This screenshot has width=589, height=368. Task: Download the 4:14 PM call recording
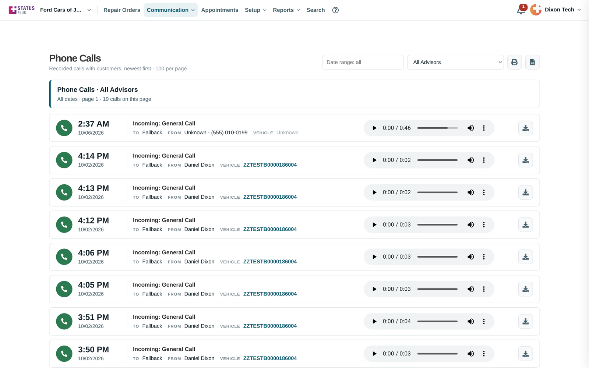(525, 160)
